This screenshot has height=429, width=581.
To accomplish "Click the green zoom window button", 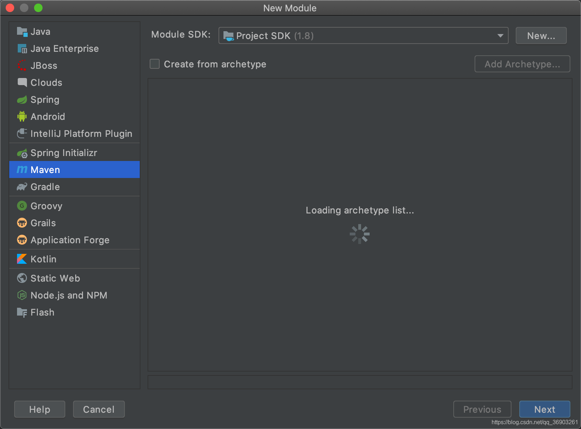I will pos(38,8).
